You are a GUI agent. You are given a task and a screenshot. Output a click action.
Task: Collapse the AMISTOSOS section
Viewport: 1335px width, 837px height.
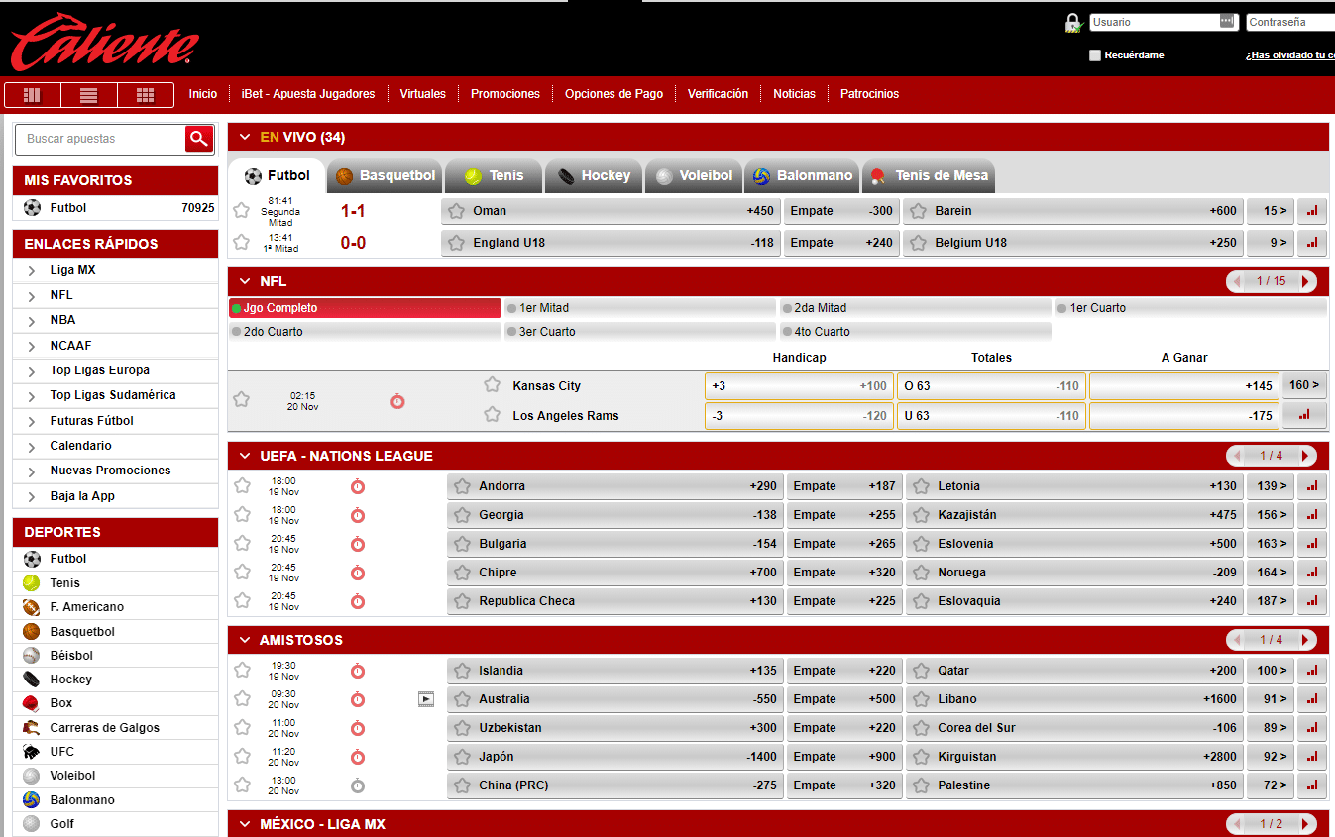click(x=245, y=641)
